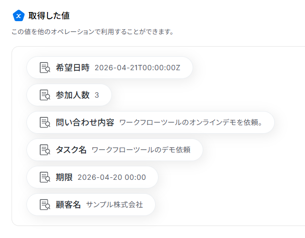Click the document icon next to 顧客名

pyautogui.click(x=45, y=205)
